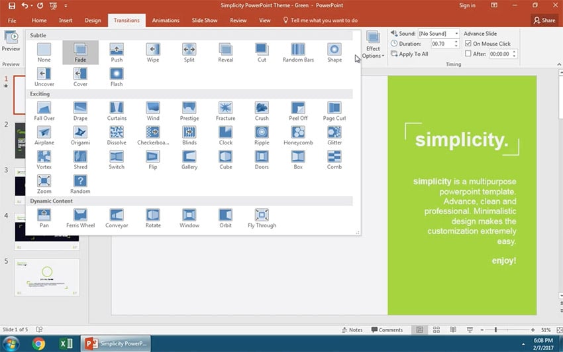Image resolution: width=563 pixels, height=352 pixels.
Task: Apply the Wipe transition
Action: click(x=153, y=52)
